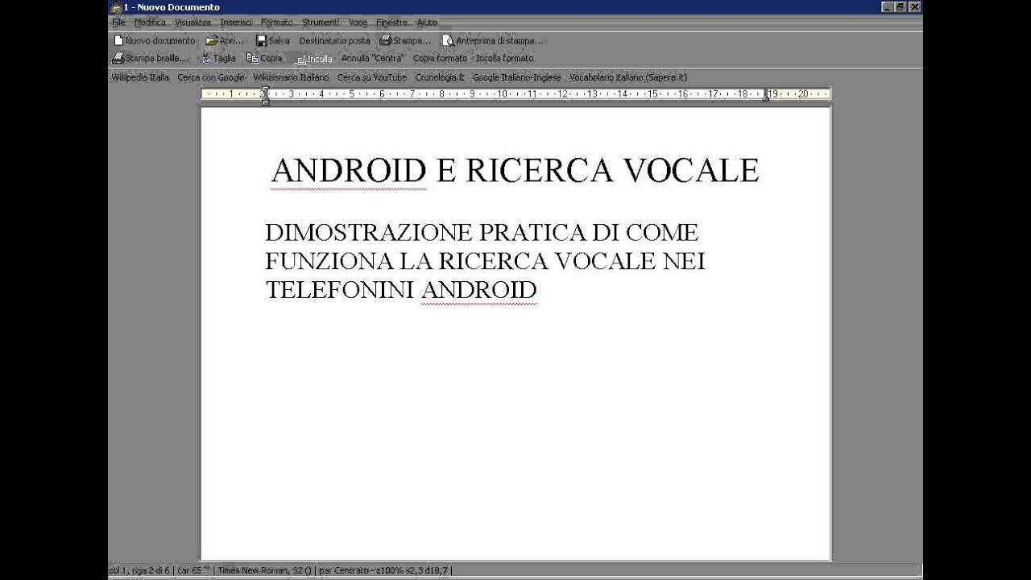Open the Visualizza menu

tap(193, 23)
